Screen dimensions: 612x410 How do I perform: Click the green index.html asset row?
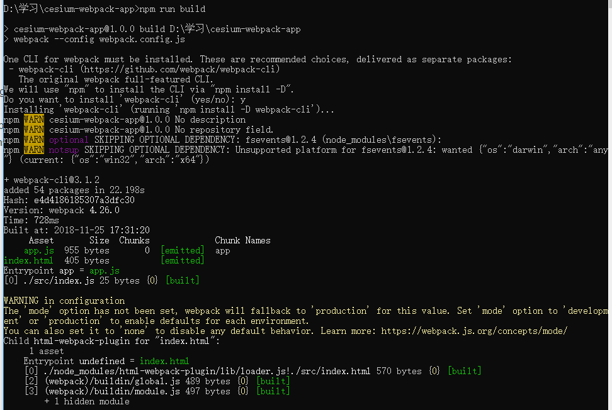click(104, 260)
